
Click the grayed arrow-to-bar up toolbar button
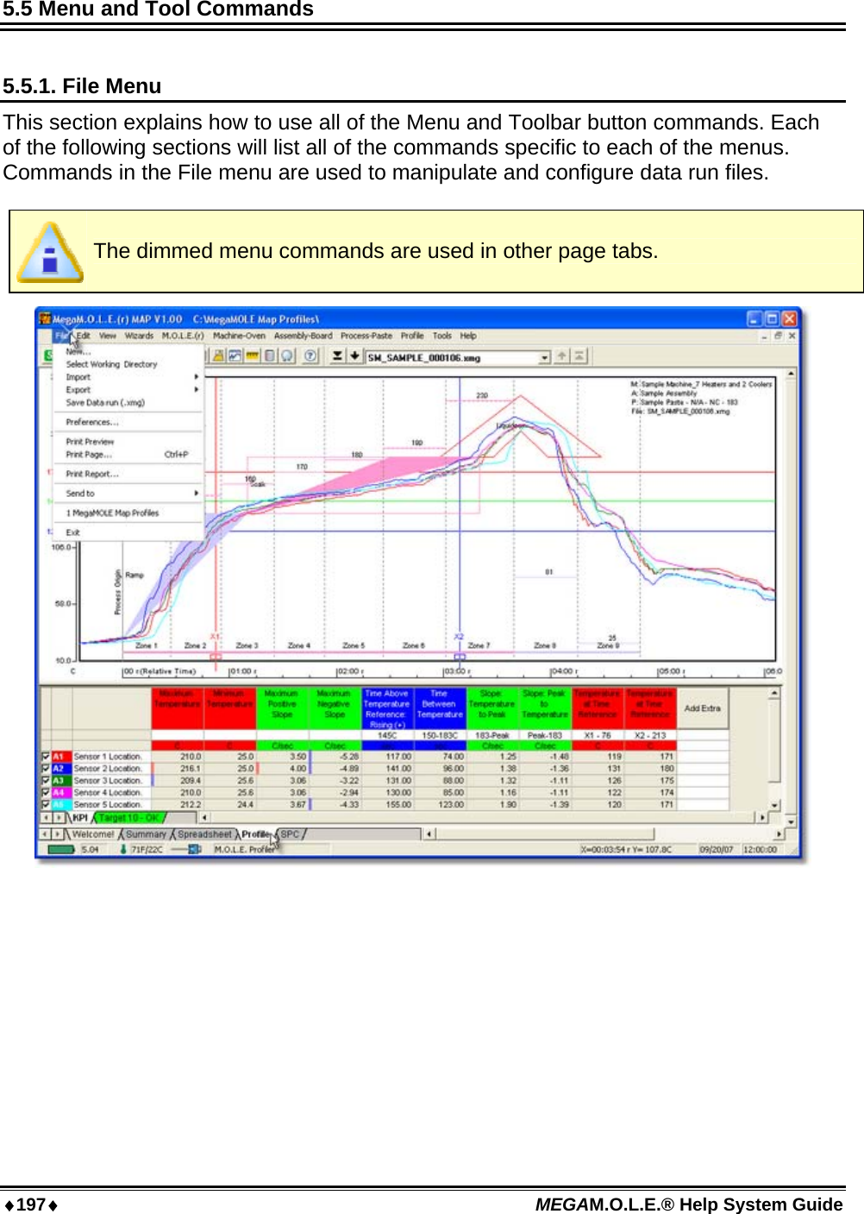[579, 355]
